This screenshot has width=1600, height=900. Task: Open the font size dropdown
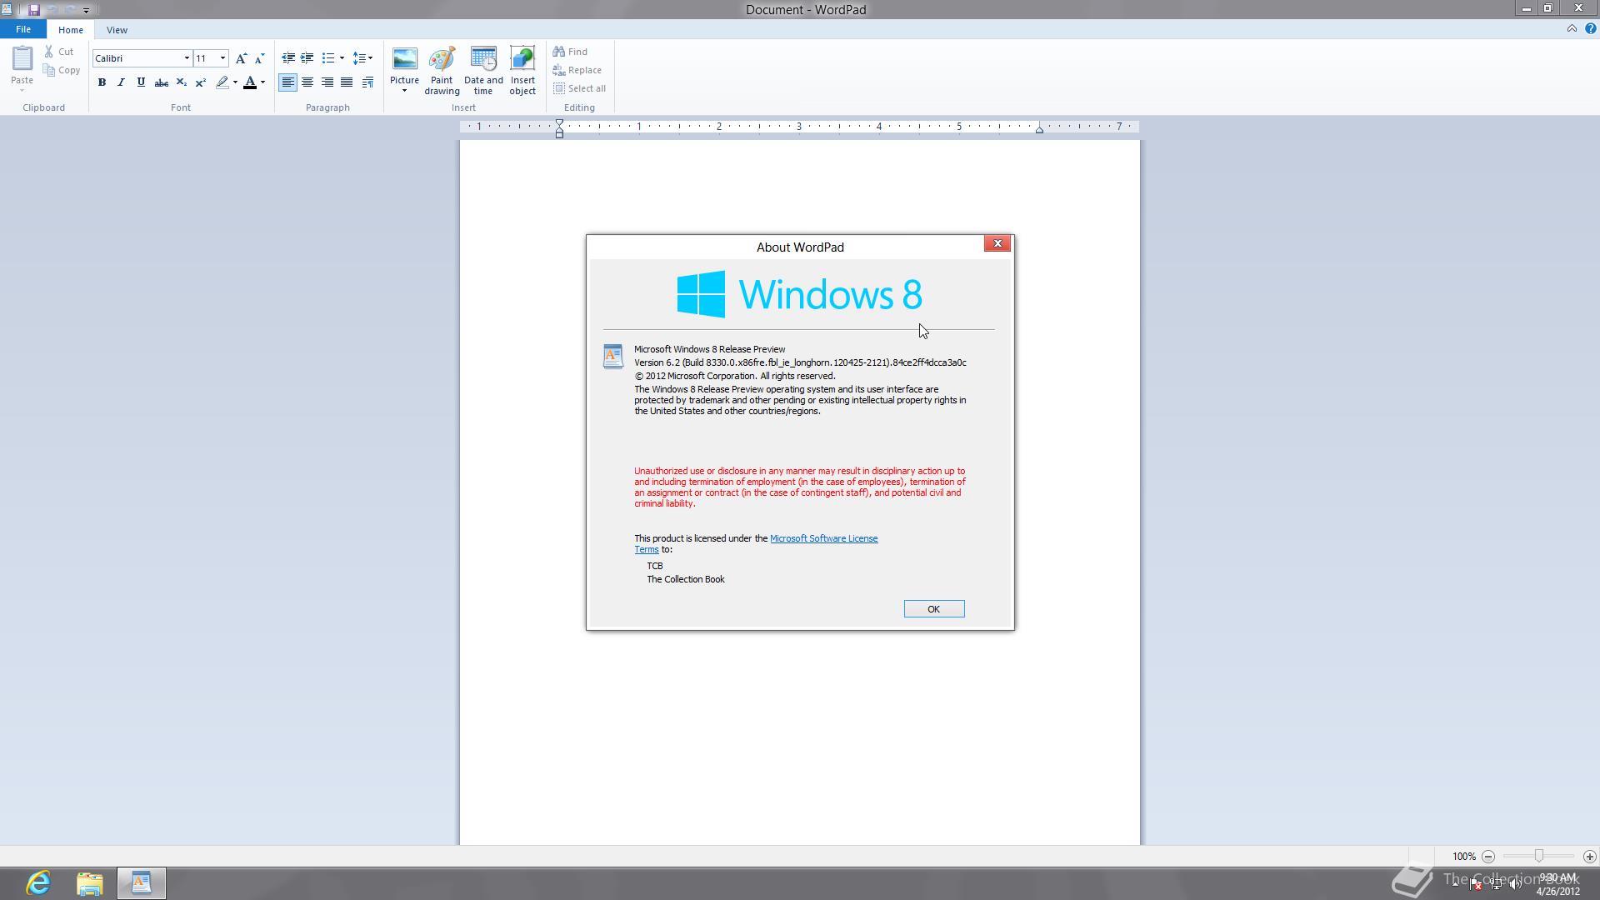[222, 58]
